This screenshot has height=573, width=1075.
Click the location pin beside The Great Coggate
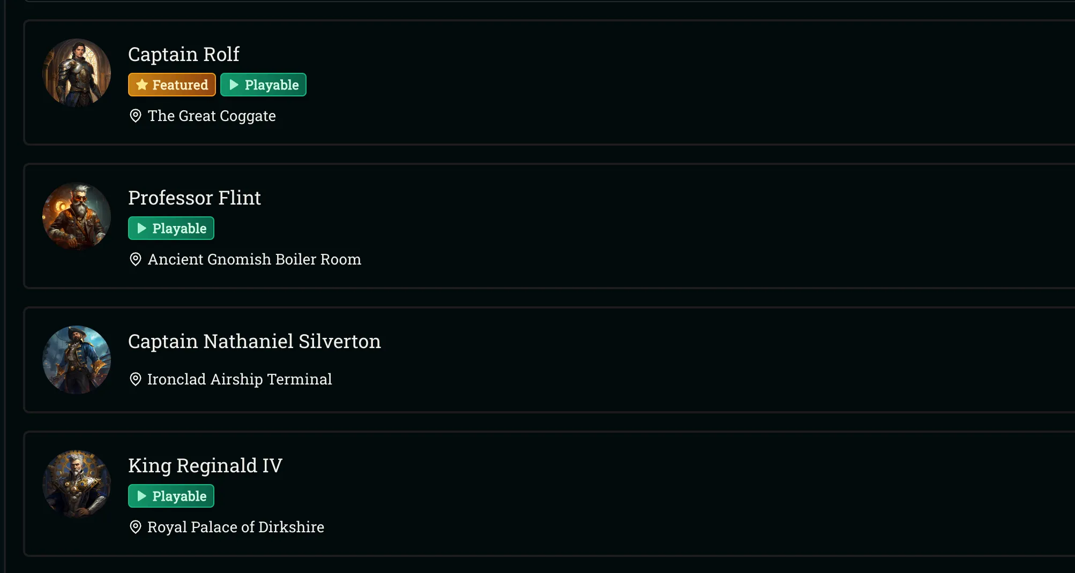pyautogui.click(x=136, y=116)
